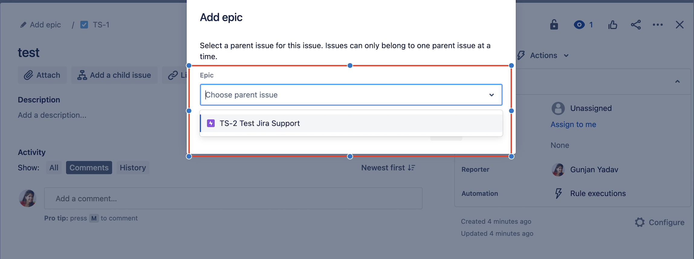Open the Actions dropdown
The image size is (694, 259).
tap(544, 56)
